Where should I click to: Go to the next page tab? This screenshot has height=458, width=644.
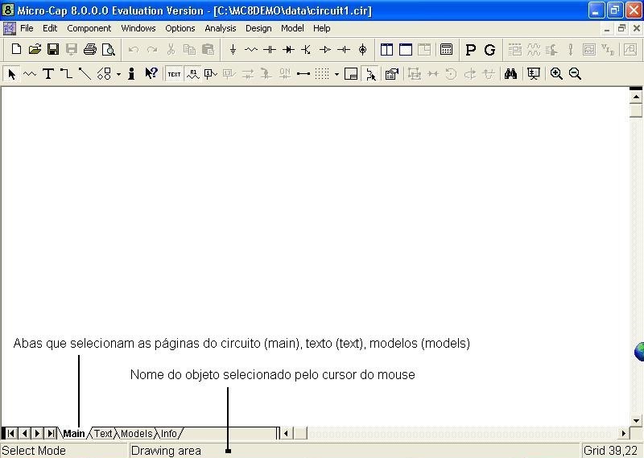coord(37,433)
